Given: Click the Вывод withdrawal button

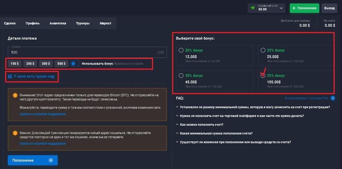Looking at the screenshot, I should pyautogui.click(x=329, y=8).
